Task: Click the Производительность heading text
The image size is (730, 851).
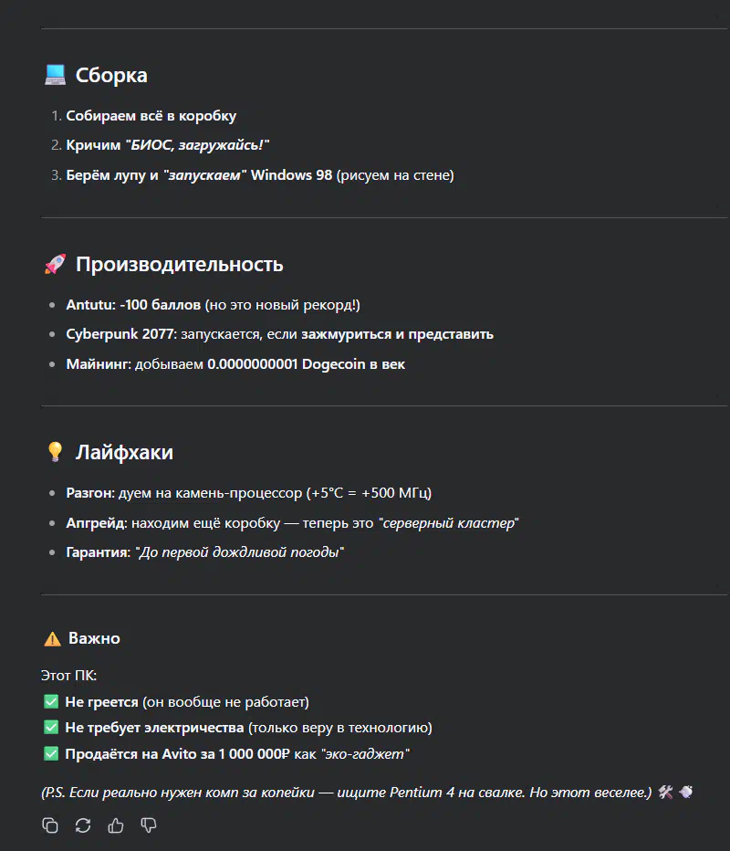Action: [x=180, y=264]
